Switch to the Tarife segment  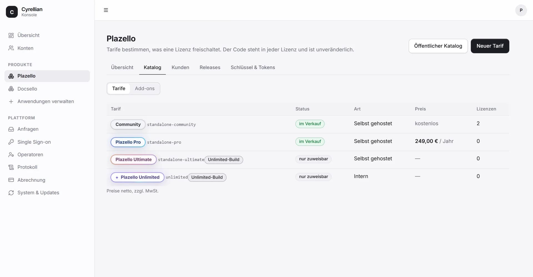tap(119, 89)
